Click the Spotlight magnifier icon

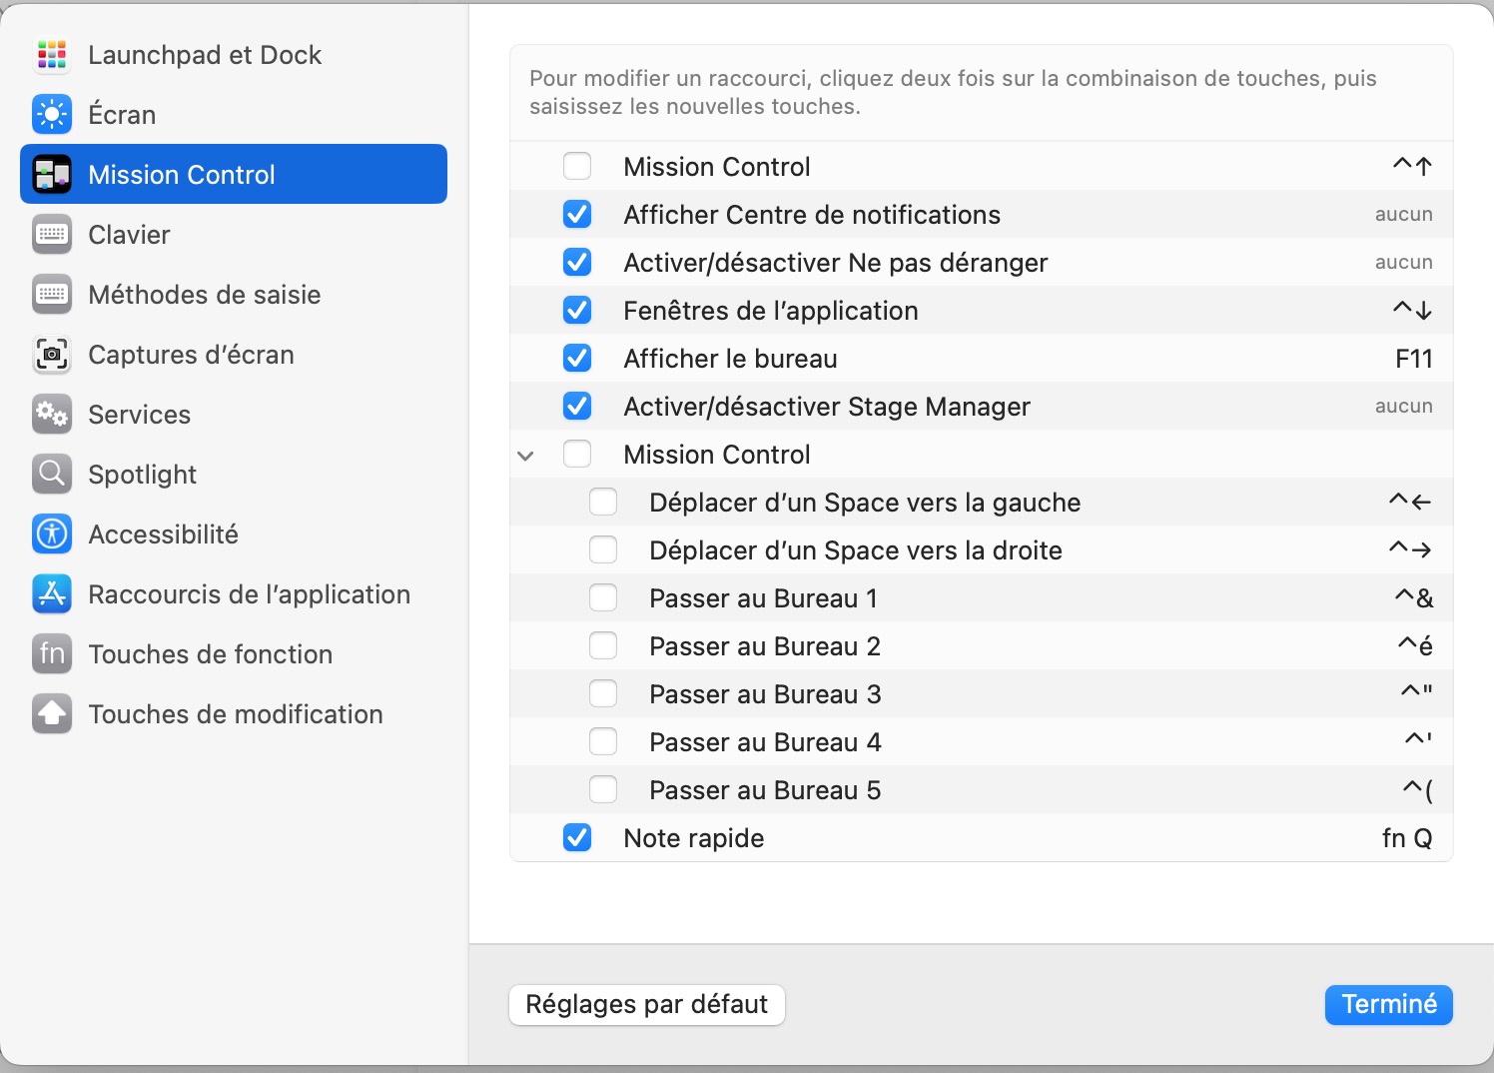[52, 475]
